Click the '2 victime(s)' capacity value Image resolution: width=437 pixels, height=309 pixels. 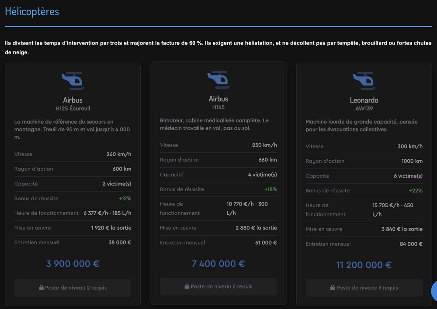click(117, 184)
